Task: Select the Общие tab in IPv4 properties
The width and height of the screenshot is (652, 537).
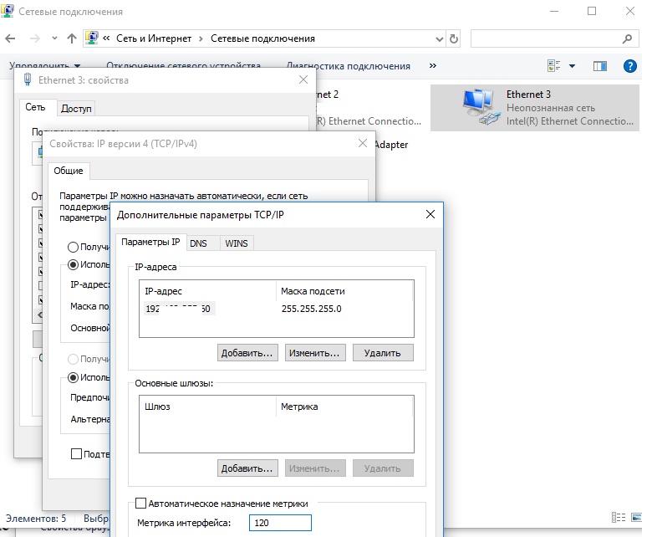Action: tap(69, 171)
